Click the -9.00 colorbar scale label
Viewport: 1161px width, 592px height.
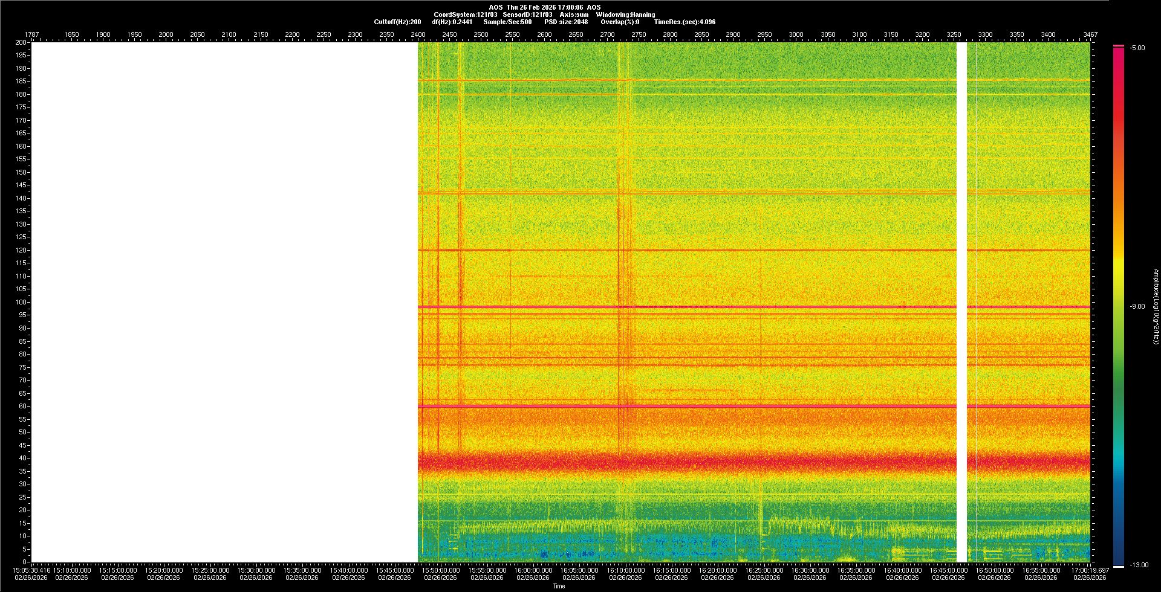(1137, 306)
